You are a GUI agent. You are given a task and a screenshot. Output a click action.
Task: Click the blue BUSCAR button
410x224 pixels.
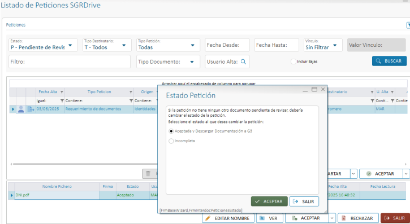point(389,61)
